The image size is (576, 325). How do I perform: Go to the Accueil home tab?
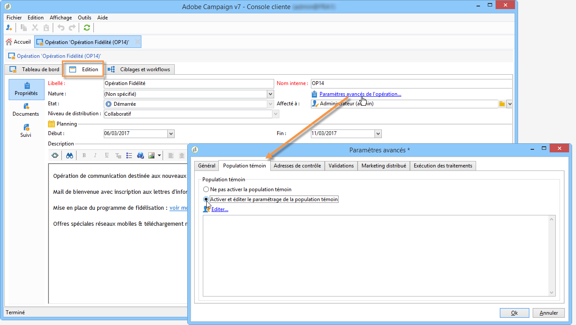pos(18,42)
